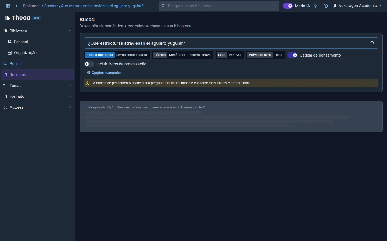
Task: Expand Opções avançadas settings
Action: pyautogui.click(x=104, y=73)
